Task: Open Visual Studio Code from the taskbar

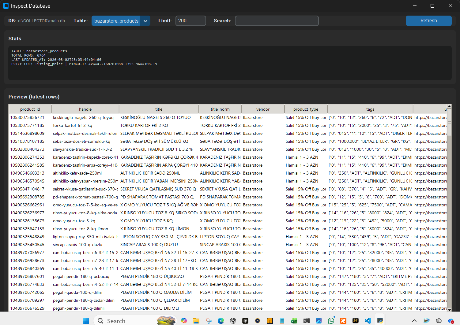Action: (x=368, y=321)
